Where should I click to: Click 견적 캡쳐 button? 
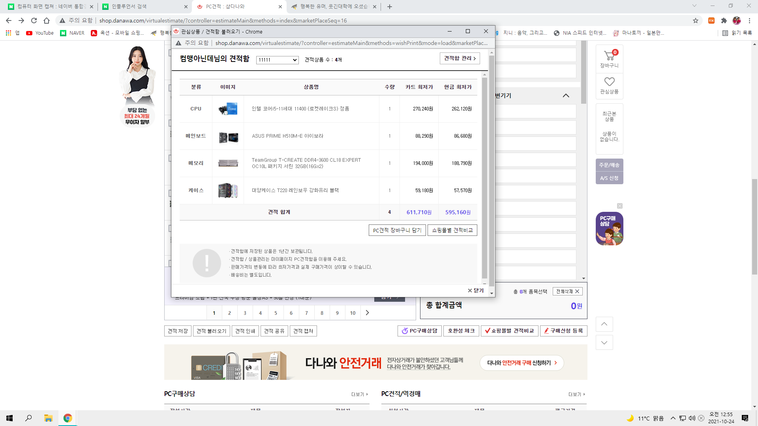(x=303, y=331)
